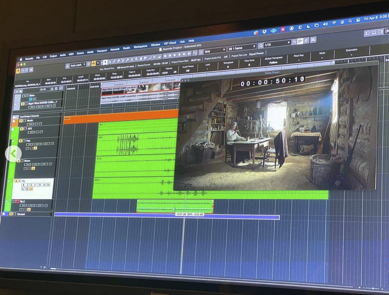
Task: Toggle Mute on the Unused folder track
Action: click(11, 214)
